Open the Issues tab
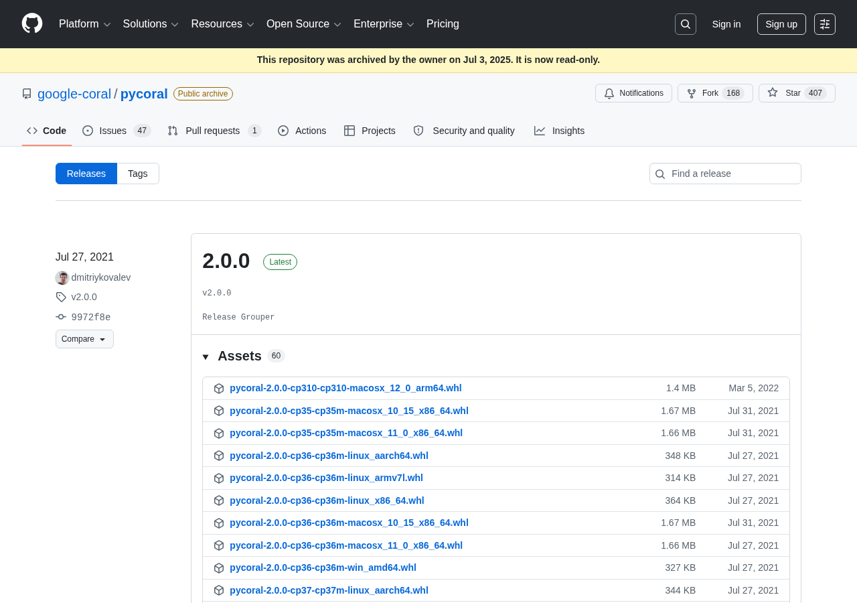The width and height of the screenshot is (857, 603). (116, 131)
